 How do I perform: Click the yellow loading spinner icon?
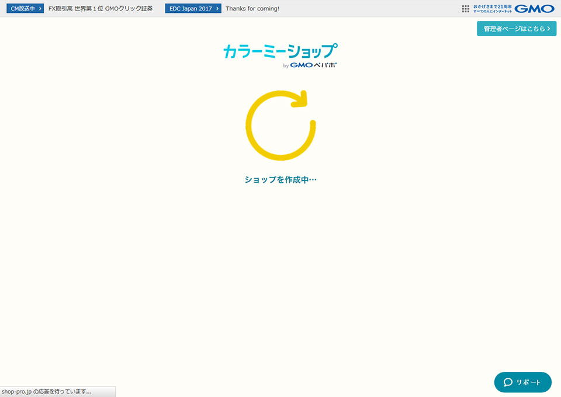pos(280,124)
